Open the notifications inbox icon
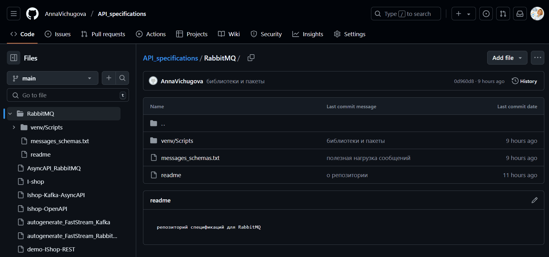Image resolution: width=549 pixels, height=257 pixels. click(520, 14)
